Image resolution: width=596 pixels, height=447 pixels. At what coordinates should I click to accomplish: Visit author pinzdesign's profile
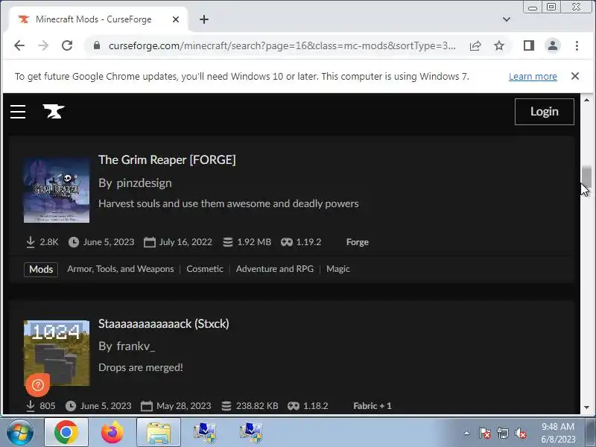pos(144,183)
